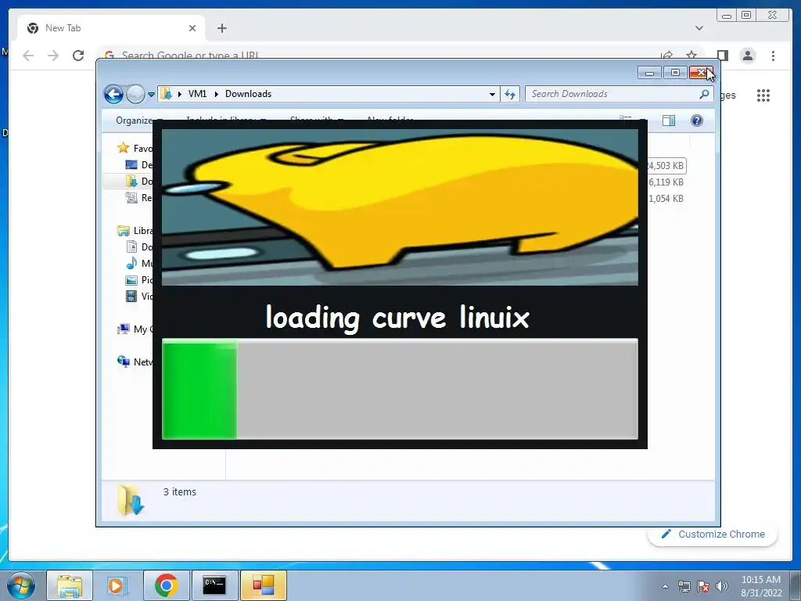Reload the Chrome page
This screenshot has height=601, width=801.
(78, 56)
